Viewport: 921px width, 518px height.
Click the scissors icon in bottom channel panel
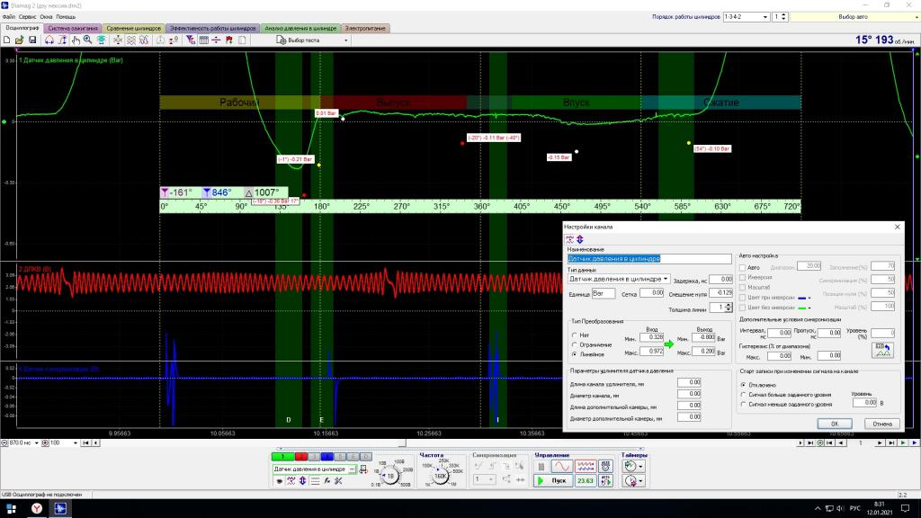coord(338,480)
